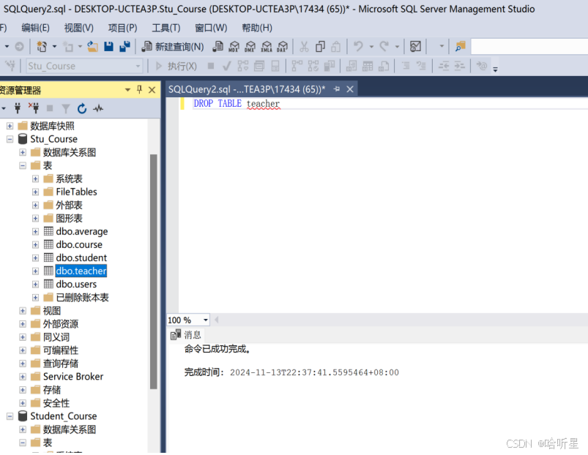This screenshot has height=455, width=588.
Task: Close the Object Explorer panel
Action: [152, 90]
